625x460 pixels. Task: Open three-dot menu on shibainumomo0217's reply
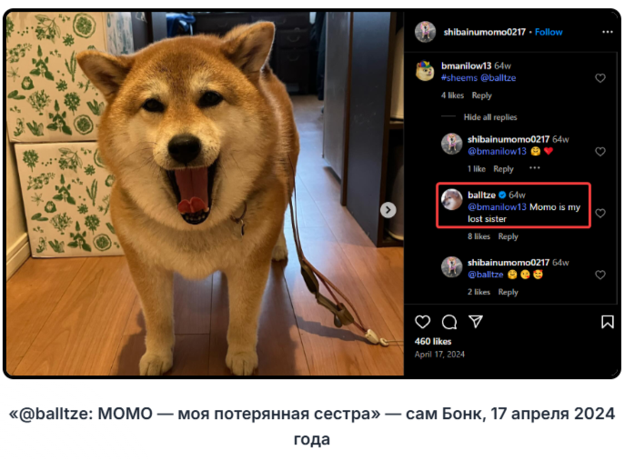point(535,168)
